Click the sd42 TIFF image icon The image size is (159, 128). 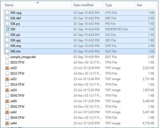7,112
